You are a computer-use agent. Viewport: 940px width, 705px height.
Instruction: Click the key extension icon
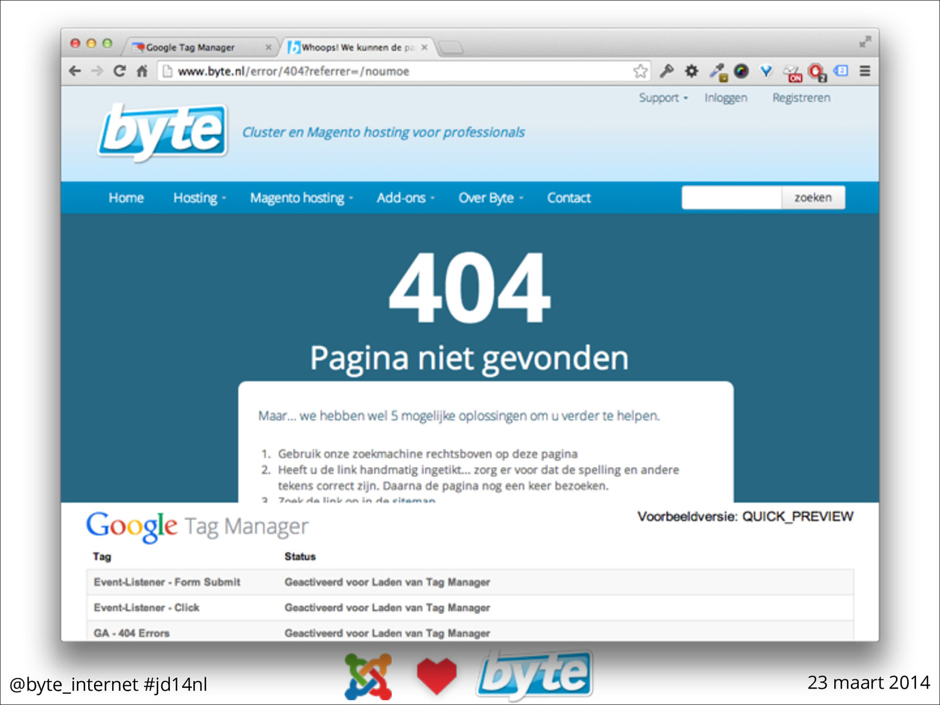pyautogui.click(x=666, y=71)
